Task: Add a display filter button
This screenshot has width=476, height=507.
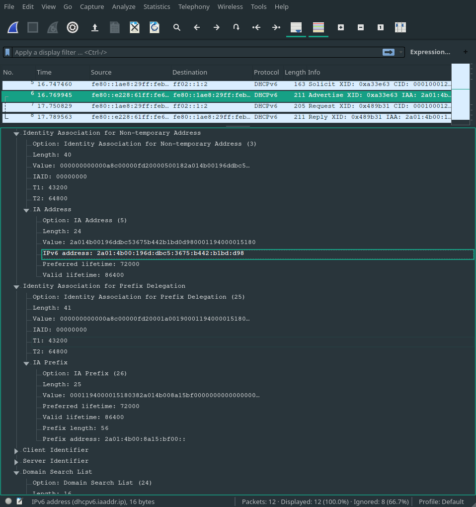Action: click(466, 52)
